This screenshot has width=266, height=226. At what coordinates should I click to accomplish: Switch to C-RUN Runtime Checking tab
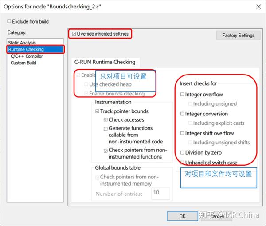click(105, 62)
